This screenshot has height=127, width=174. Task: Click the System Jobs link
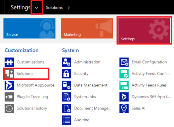pyautogui.click(x=85, y=97)
